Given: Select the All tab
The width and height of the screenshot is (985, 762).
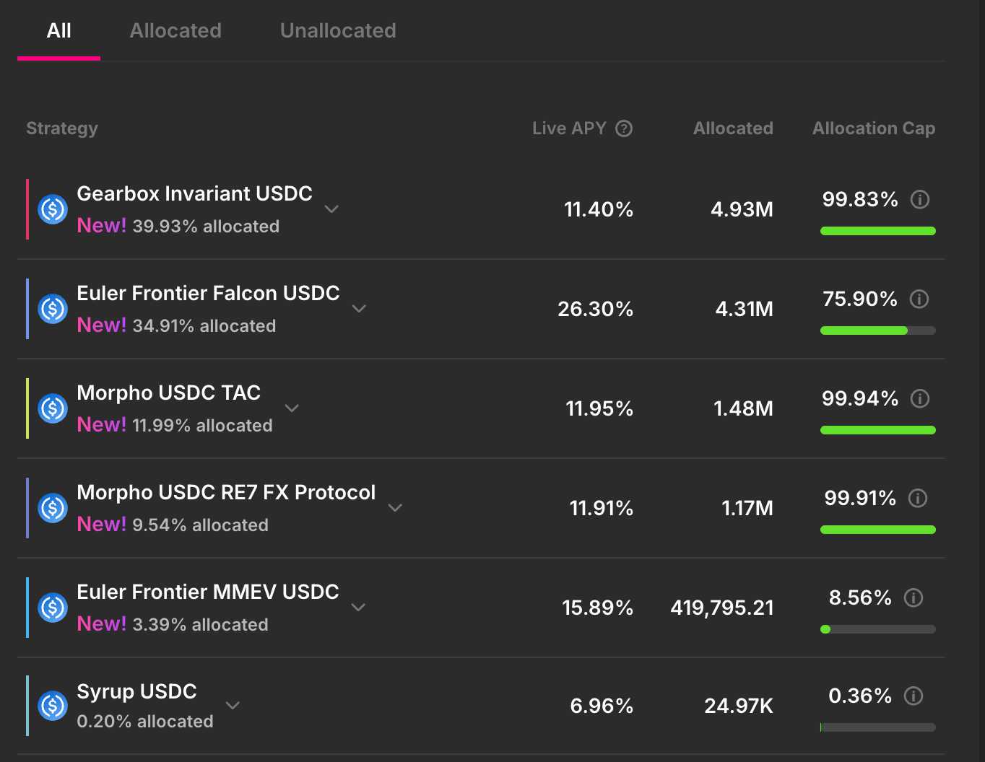Looking at the screenshot, I should 59,30.
